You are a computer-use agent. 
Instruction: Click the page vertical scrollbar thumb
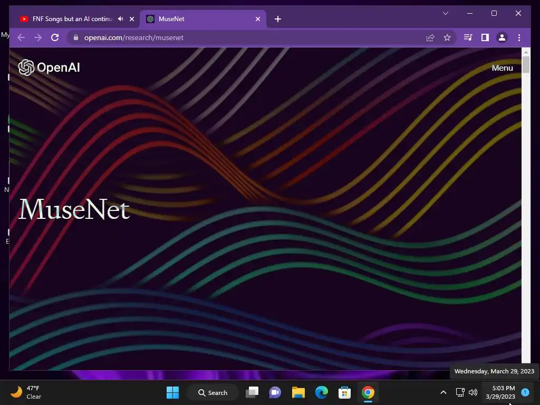click(526, 64)
